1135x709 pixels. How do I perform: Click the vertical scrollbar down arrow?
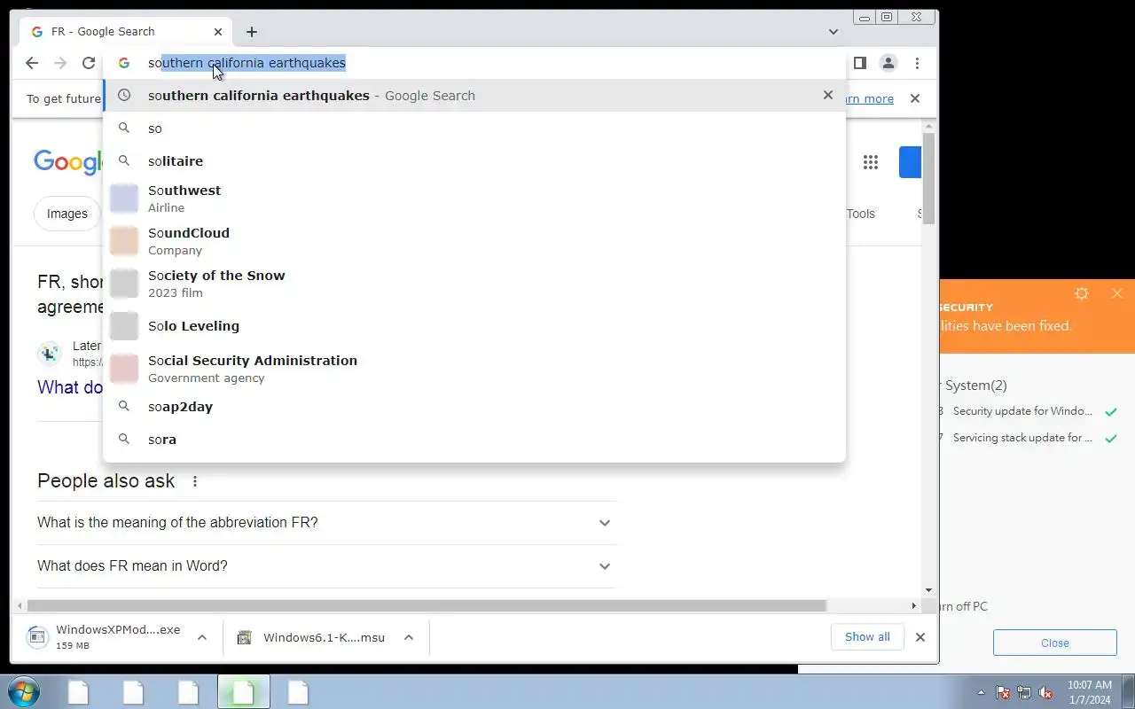(929, 590)
